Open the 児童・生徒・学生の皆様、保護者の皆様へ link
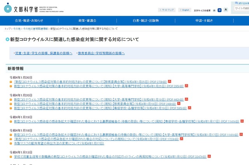The height and width of the screenshot is (165, 249). coord(44,53)
